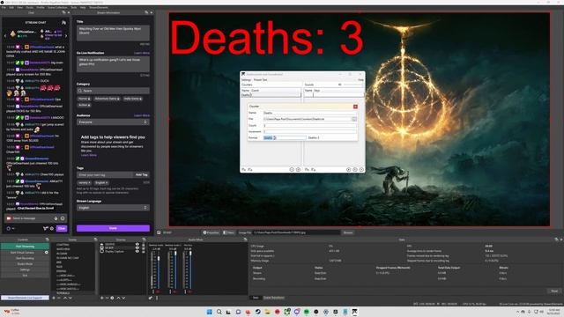564x317 pixels.
Task: Open Settings menu in counter window
Action: click(246, 80)
